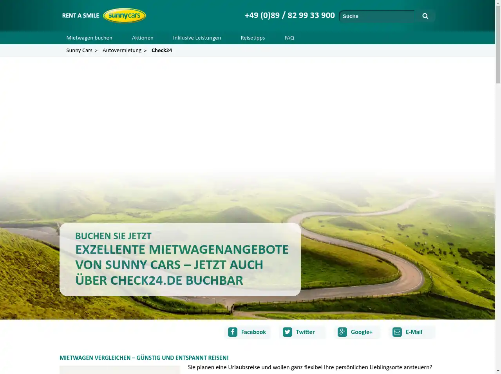Click the E-Mail share label
The width and height of the screenshot is (501, 374).
click(x=414, y=332)
